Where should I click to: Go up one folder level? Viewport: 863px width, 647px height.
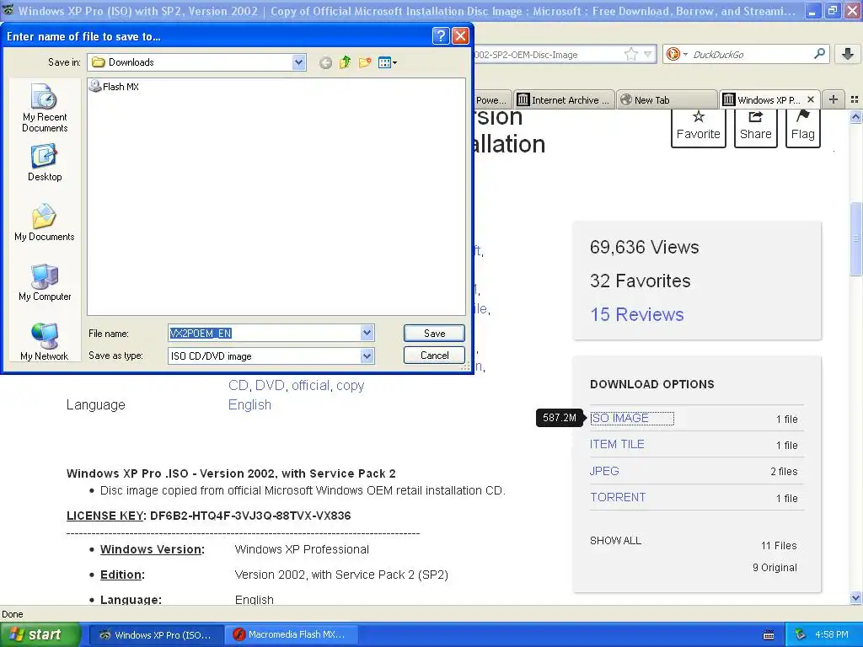(x=345, y=62)
